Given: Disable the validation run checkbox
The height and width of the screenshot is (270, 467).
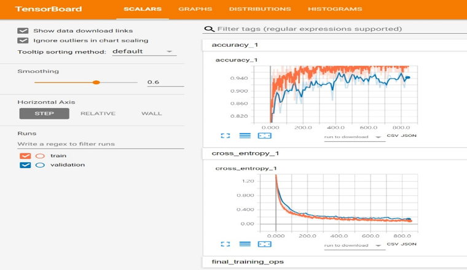Looking at the screenshot, I should 25,165.
